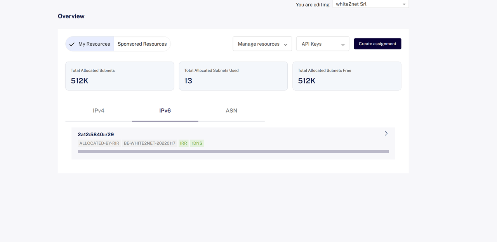Open the API Keys dropdown
The image size is (497, 242).
click(x=323, y=44)
